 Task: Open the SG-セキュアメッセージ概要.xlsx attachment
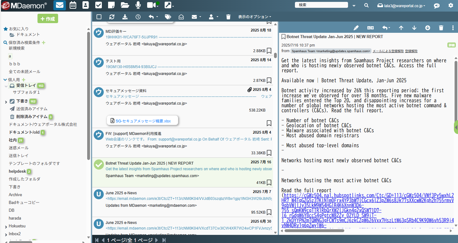click(143, 121)
